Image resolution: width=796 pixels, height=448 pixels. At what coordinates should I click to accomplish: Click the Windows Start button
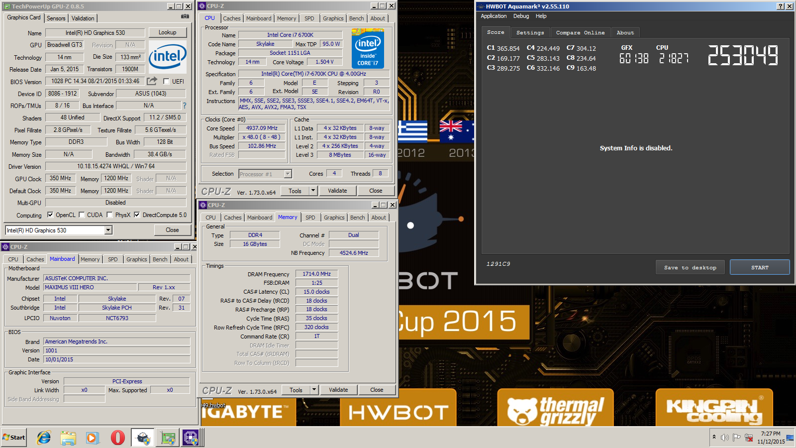point(14,438)
